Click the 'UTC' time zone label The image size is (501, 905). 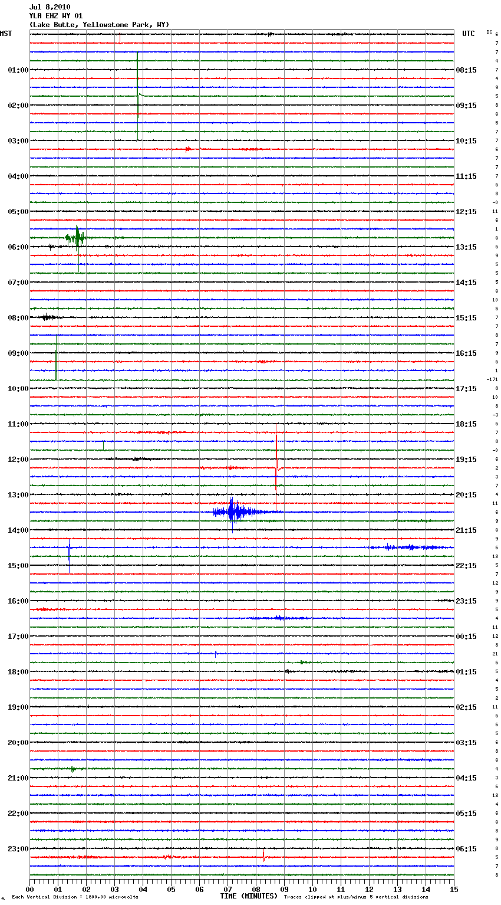(468, 34)
